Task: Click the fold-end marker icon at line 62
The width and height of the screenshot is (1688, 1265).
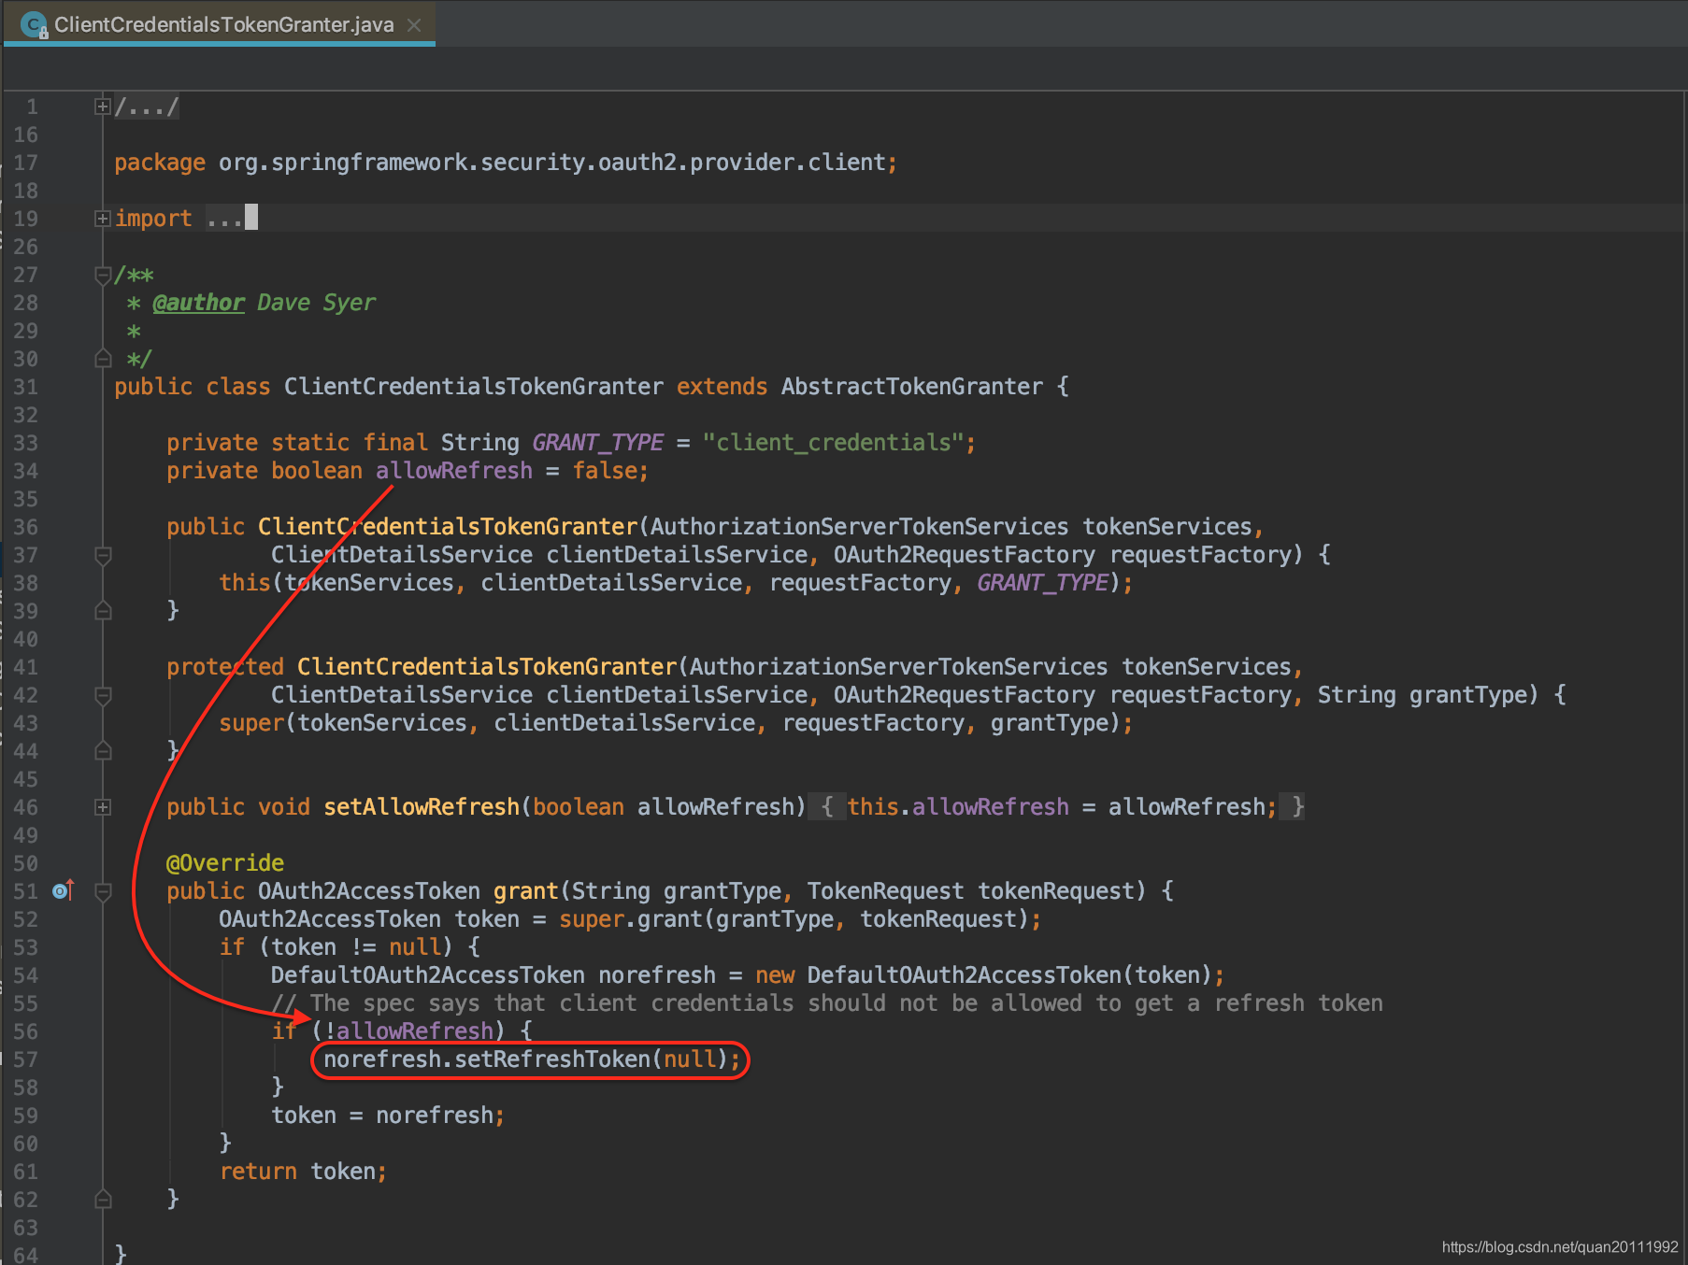Action: (x=103, y=1200)
